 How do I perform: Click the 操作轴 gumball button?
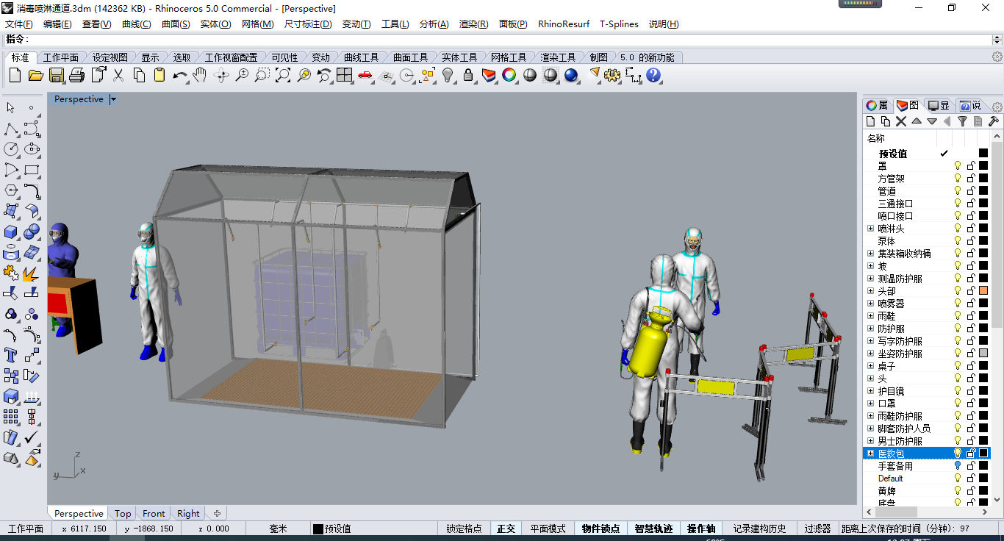701,529
